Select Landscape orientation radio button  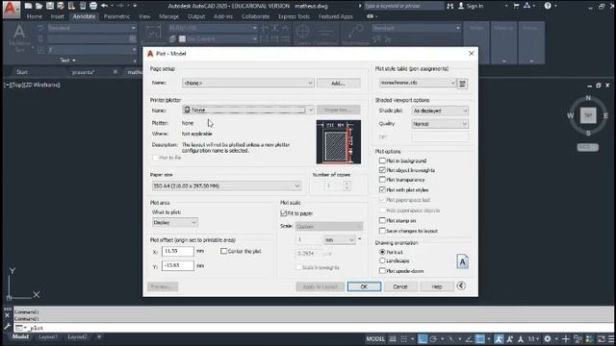click(382, 260)
